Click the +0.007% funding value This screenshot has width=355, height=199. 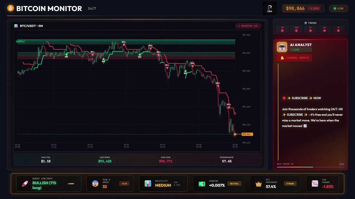tap(217, 185)
